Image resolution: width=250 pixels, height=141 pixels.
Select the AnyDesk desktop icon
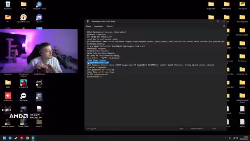[8, 97]
